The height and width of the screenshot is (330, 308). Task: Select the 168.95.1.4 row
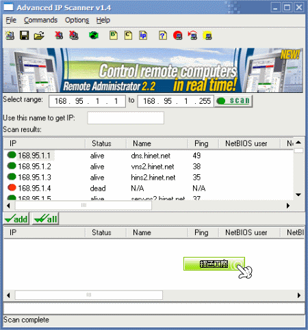click(x=149, y=189)
